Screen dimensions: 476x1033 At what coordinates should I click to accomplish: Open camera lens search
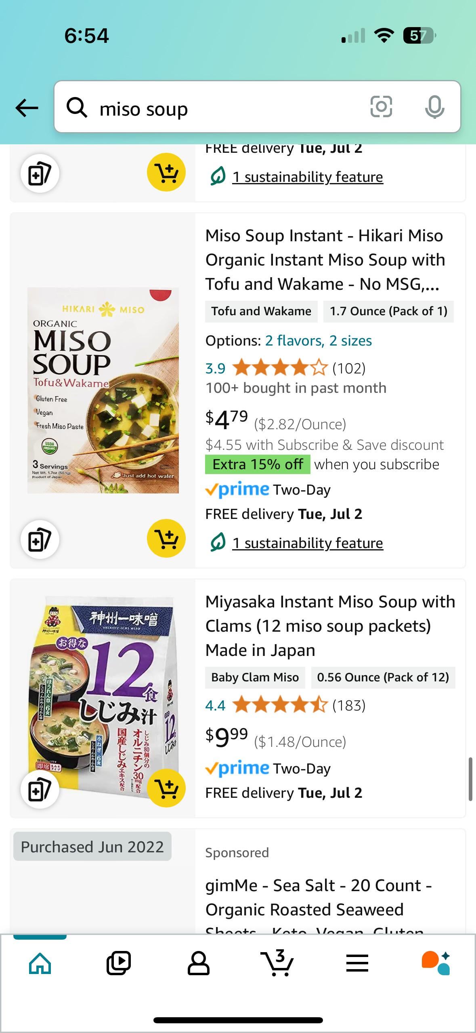[381, 107]
